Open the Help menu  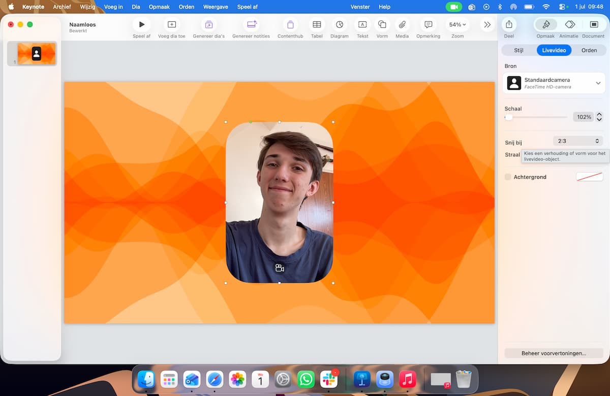(x=385, y=7)
